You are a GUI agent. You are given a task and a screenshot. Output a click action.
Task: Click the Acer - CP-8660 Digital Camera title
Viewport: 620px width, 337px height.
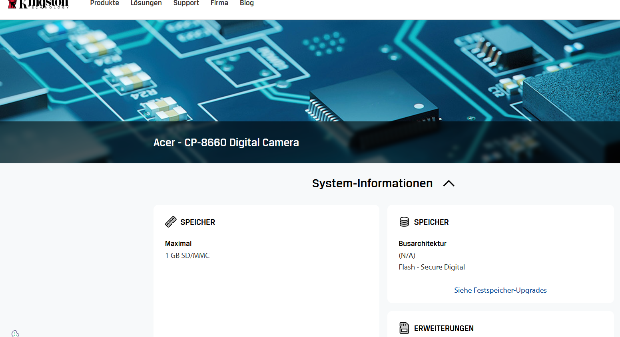click(226, 143)
